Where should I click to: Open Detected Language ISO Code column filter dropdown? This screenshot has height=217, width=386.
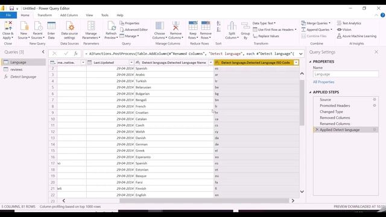(296, 63)
